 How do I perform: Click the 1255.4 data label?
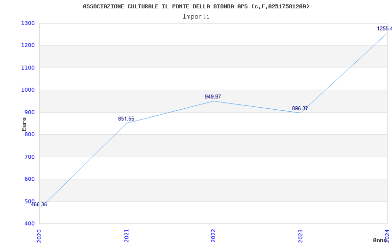pyautogui.click(x=385, y=29)
